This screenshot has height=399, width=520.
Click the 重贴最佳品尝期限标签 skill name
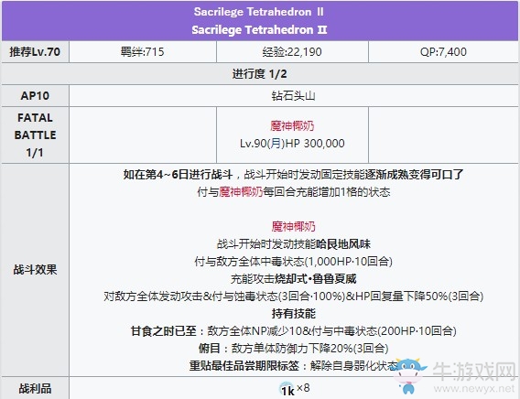tap(244, 365)
